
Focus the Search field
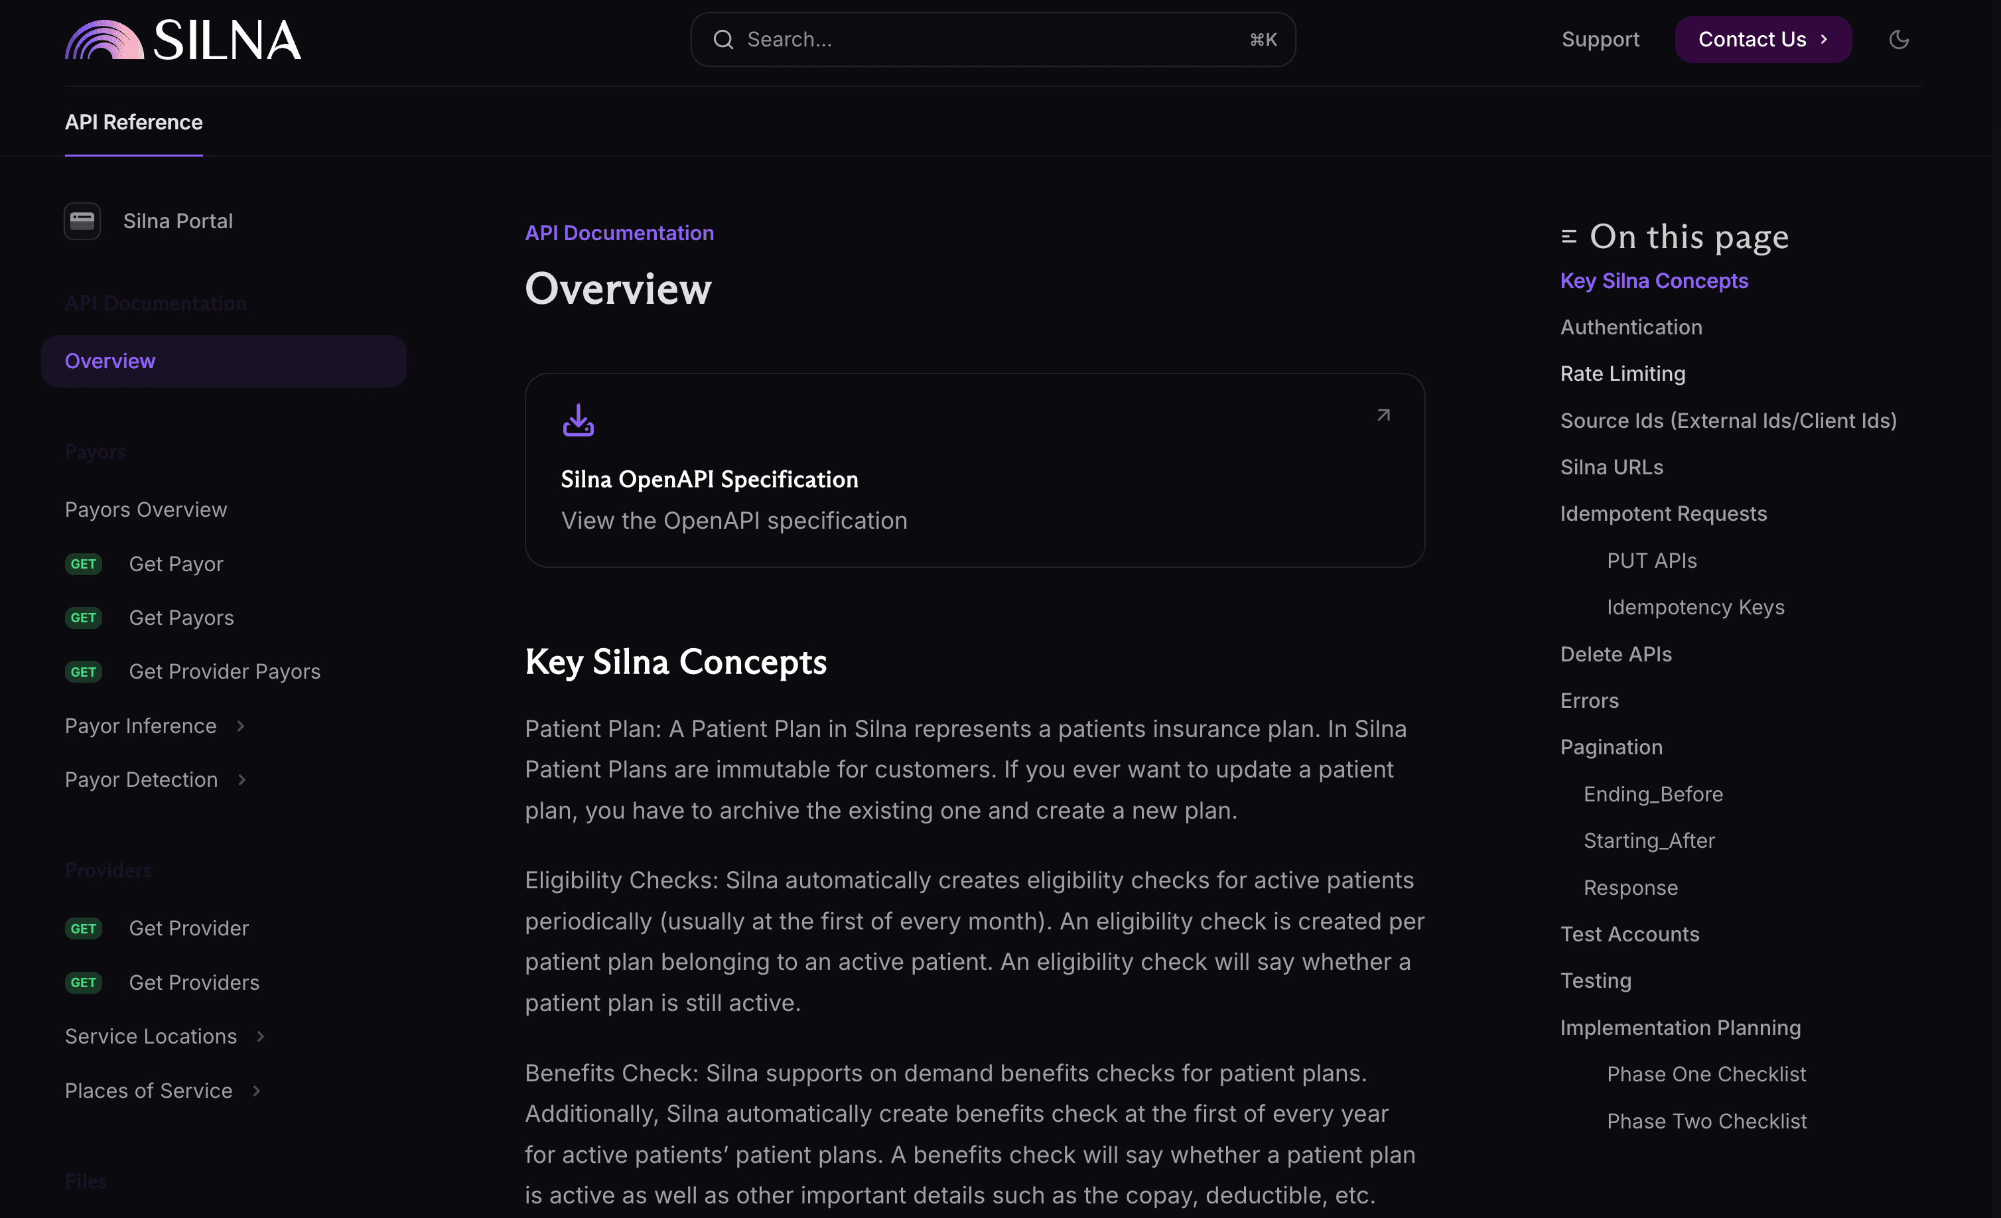993,39
